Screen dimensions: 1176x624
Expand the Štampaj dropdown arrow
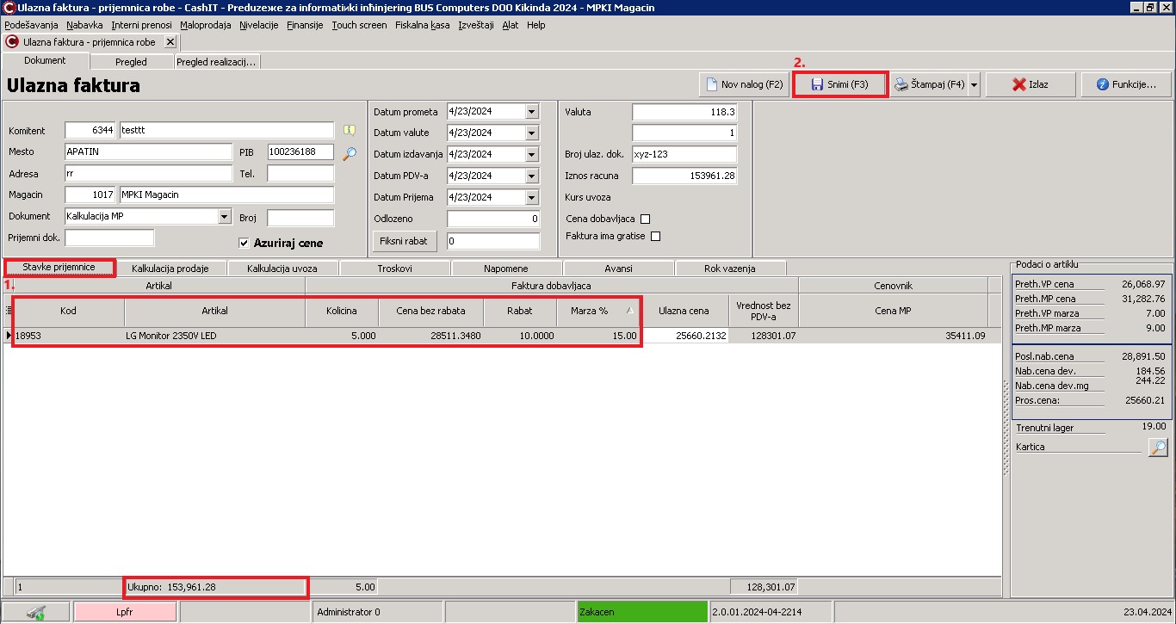(974, 85)
